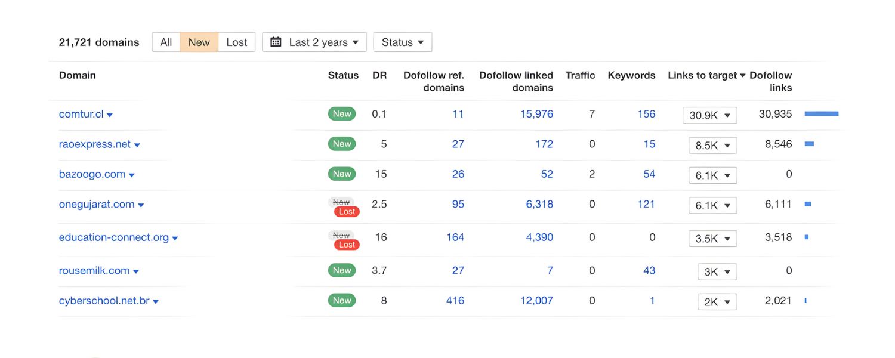Expand the Status filter dropdown
This screenshot has height=358, width=895.
click(403, 42)
